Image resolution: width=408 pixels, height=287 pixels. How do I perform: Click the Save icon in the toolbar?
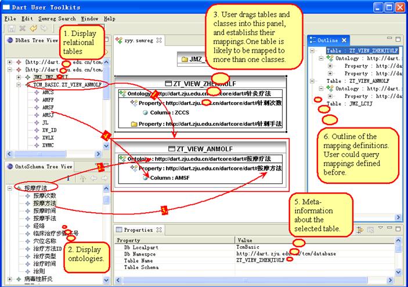coord(11,28)
